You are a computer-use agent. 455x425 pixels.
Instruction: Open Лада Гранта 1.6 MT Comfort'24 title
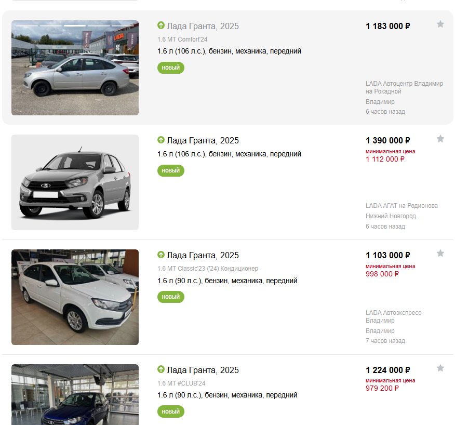point(203,26)
